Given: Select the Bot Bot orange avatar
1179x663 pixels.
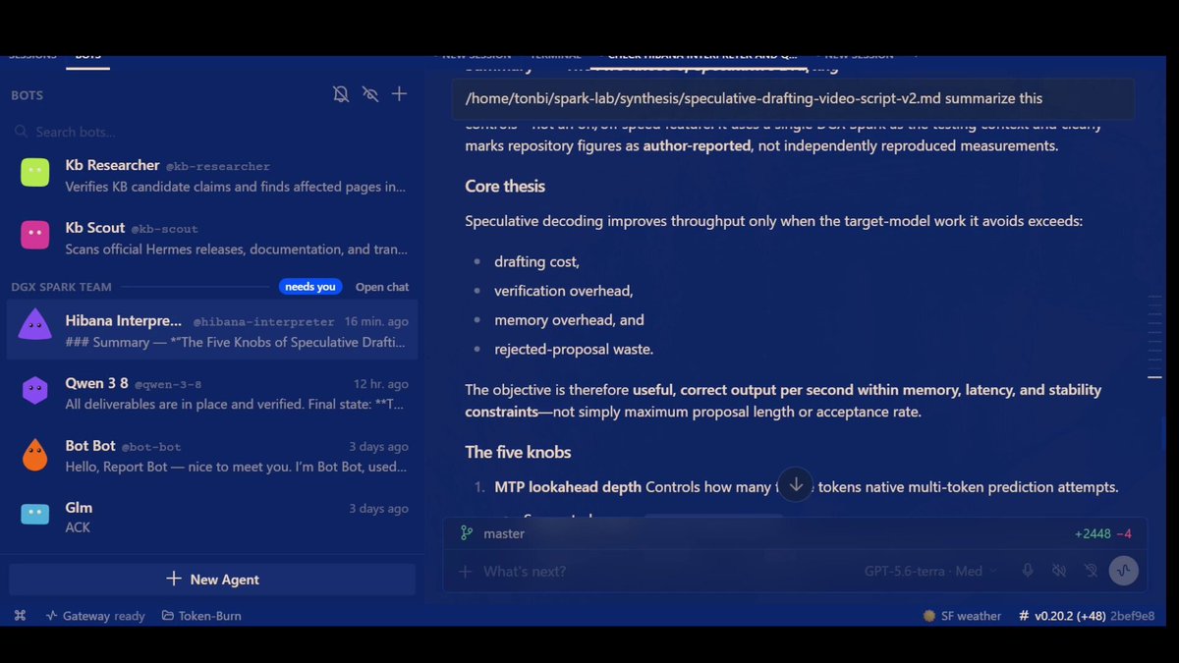Looking at the screenshot, I should coord(35,455).
